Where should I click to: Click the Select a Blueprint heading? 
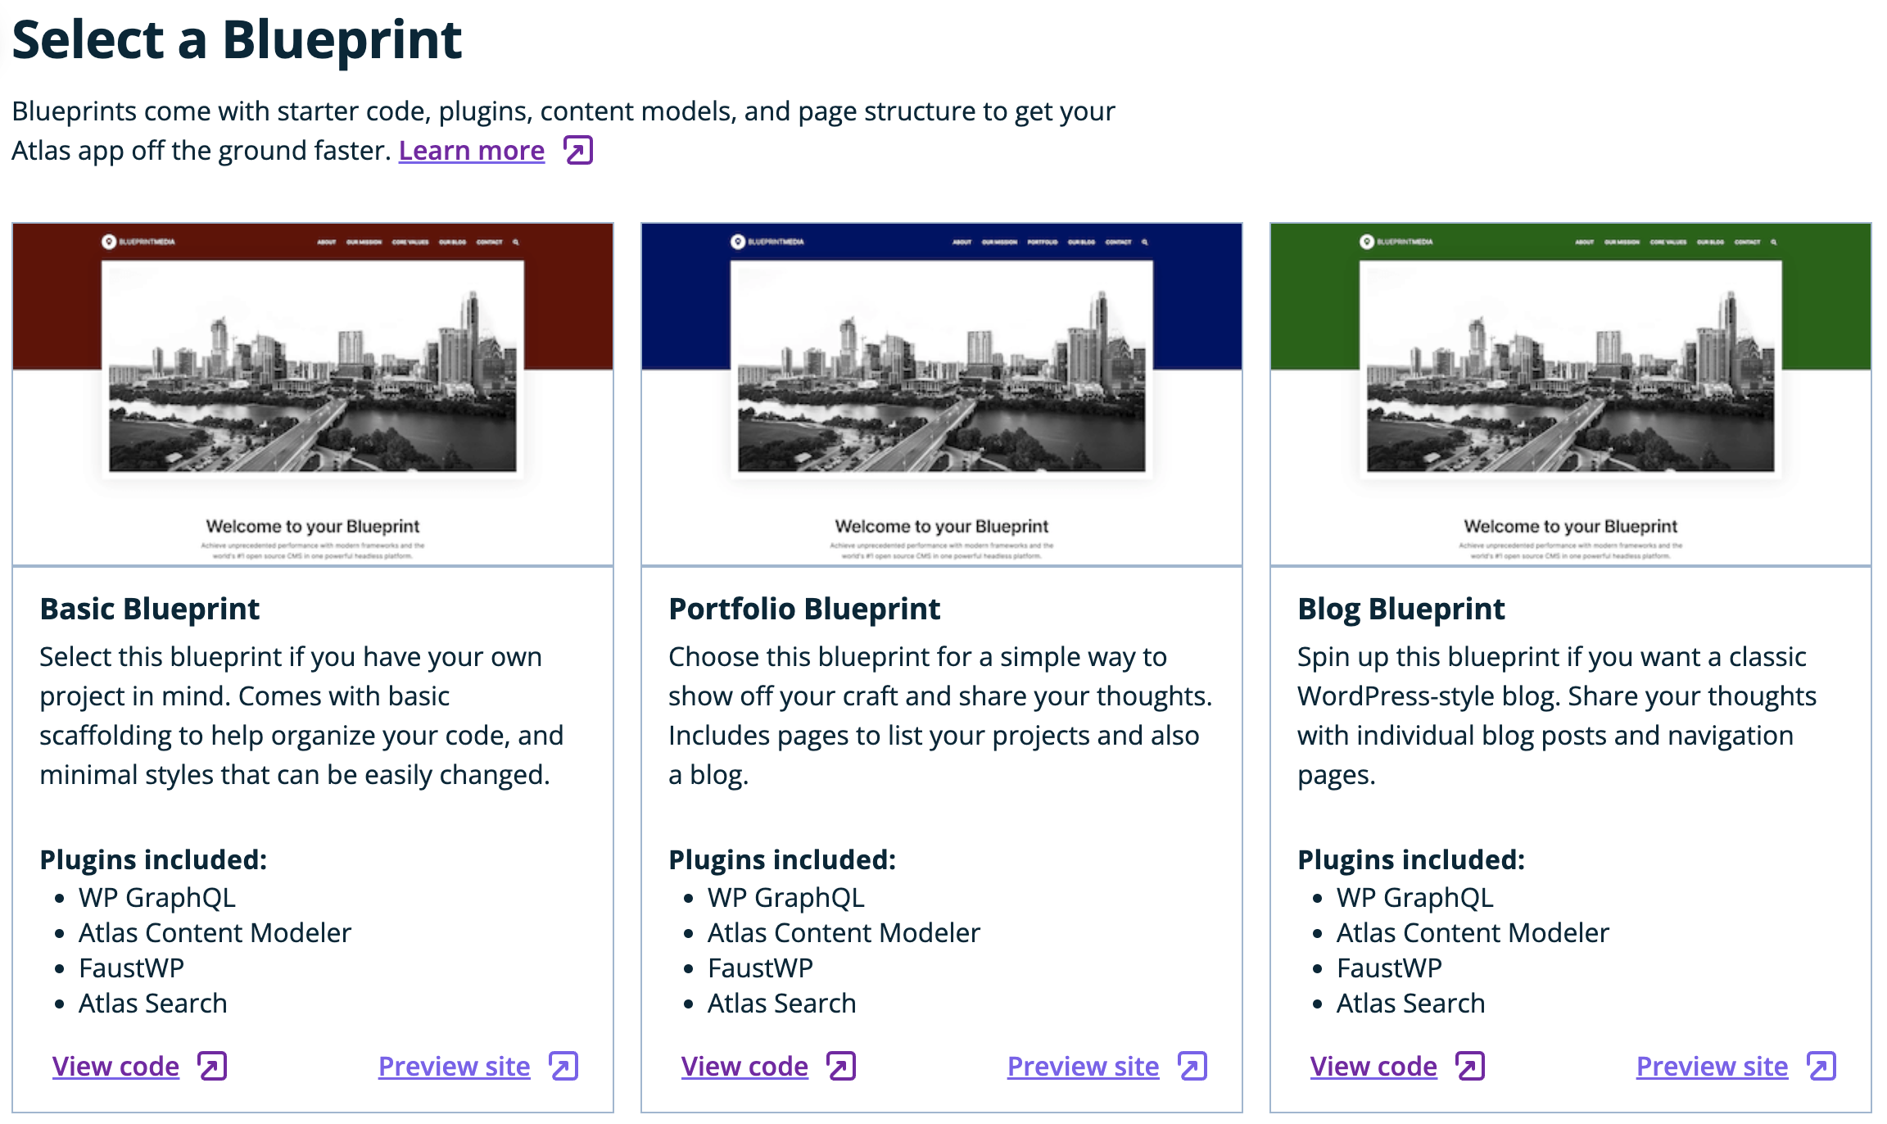click(237, 39)
